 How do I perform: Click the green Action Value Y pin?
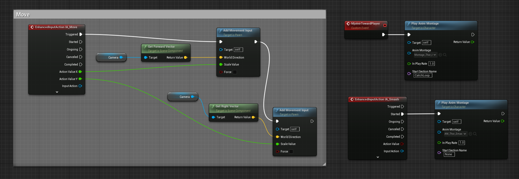tap(80, 79)
